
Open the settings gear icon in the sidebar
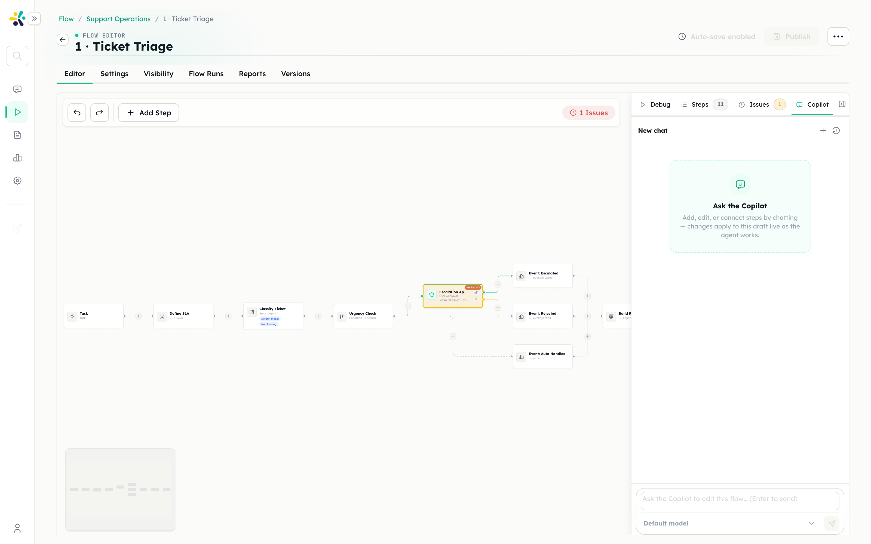[x=17, y=181]
